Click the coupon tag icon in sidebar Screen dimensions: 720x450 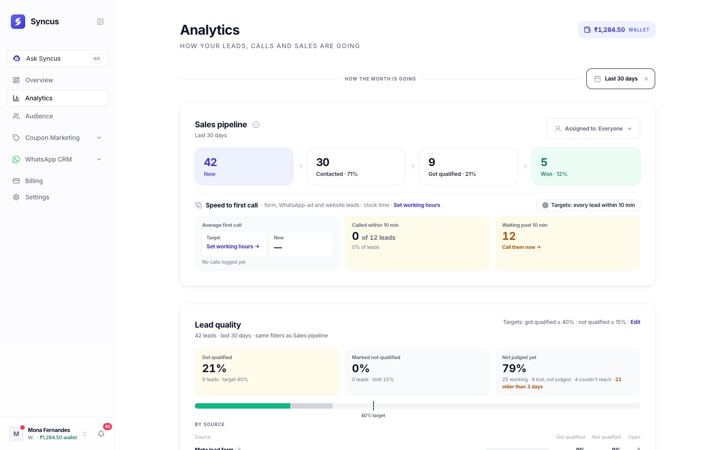tap(16, 138)
